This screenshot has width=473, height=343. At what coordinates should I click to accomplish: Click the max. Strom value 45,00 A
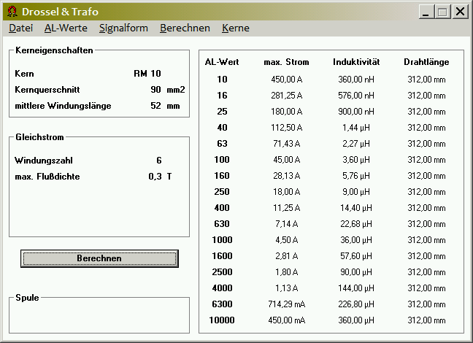(x=287, y=159)
